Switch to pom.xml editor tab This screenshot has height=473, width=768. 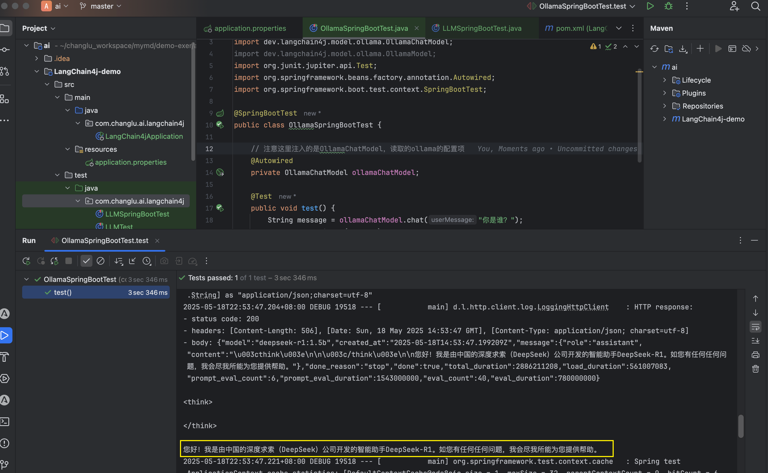576,28
